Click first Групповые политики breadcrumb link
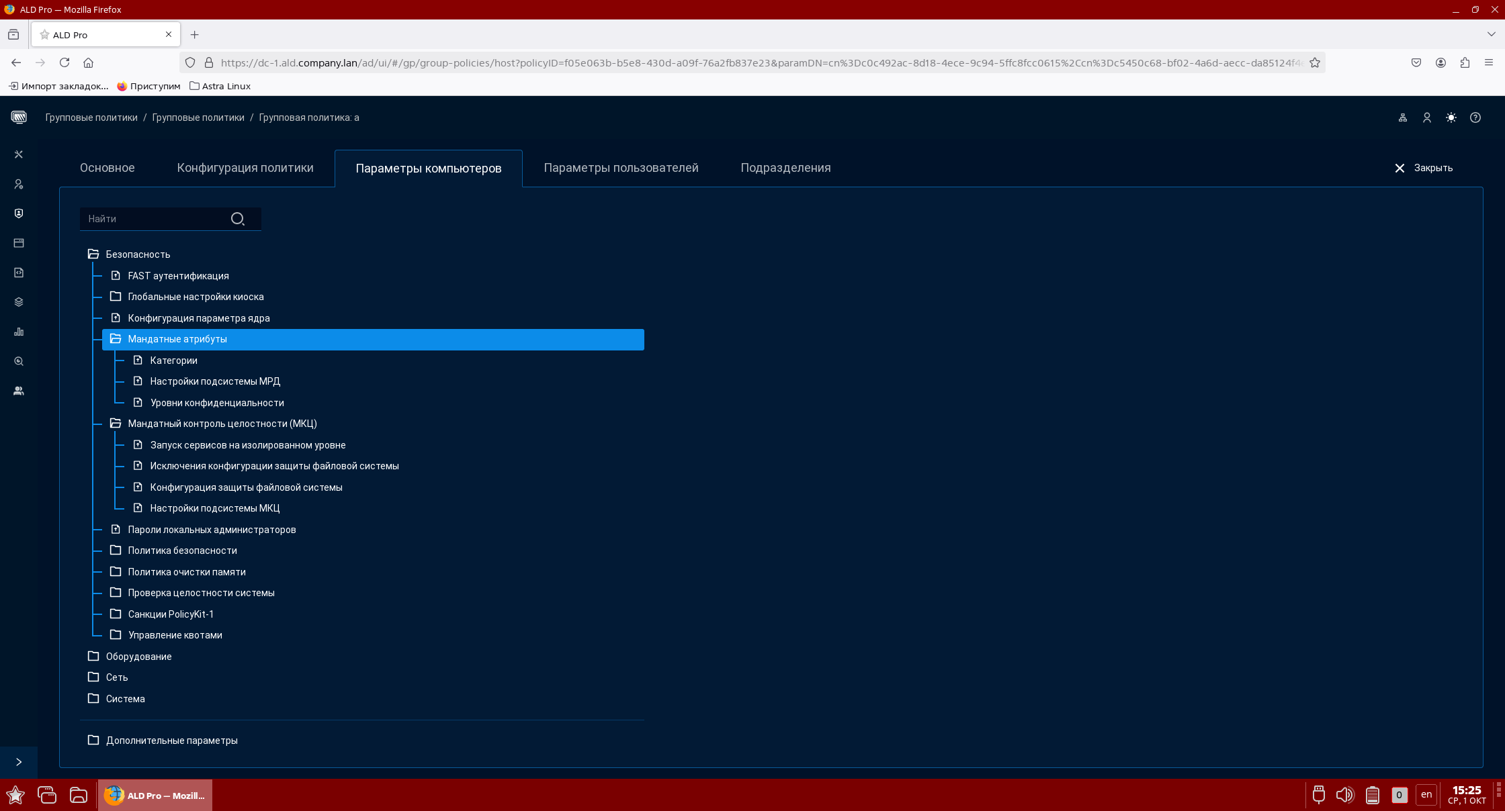Image resolution: width=1505 pixels, height=811 pixels. pos(91,117)
